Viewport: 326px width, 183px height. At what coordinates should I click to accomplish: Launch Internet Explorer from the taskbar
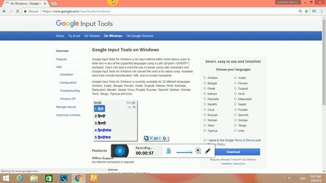click(x=19, y=178)
